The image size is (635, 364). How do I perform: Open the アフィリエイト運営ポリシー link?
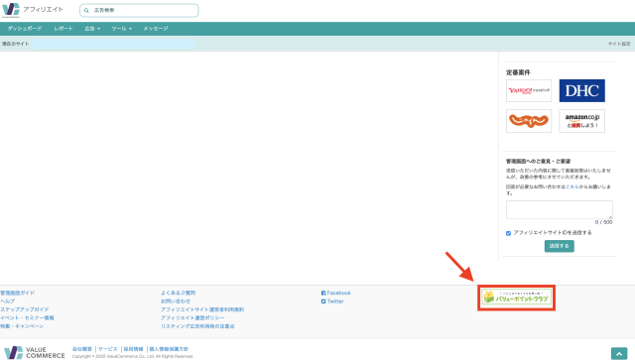[192, 317]
